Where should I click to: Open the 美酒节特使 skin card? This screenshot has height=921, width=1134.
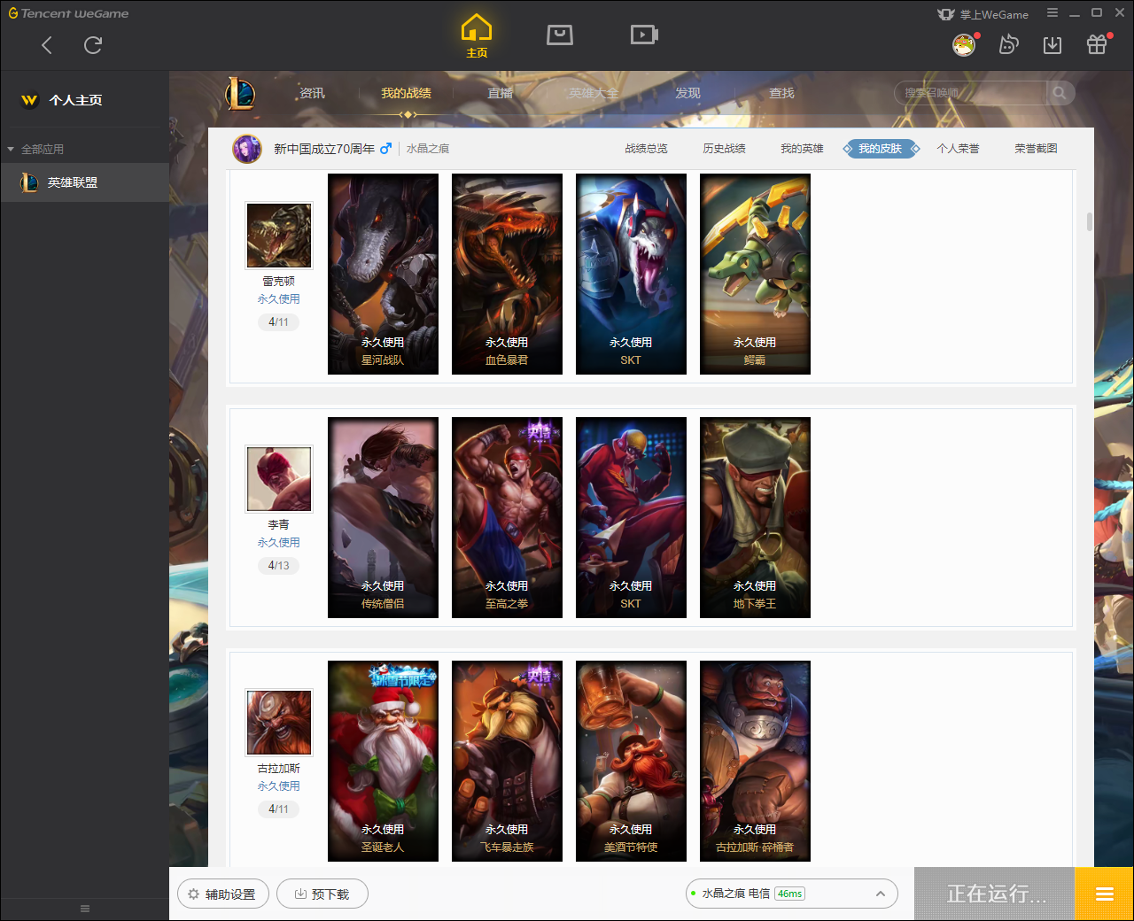tap(631, 761)
